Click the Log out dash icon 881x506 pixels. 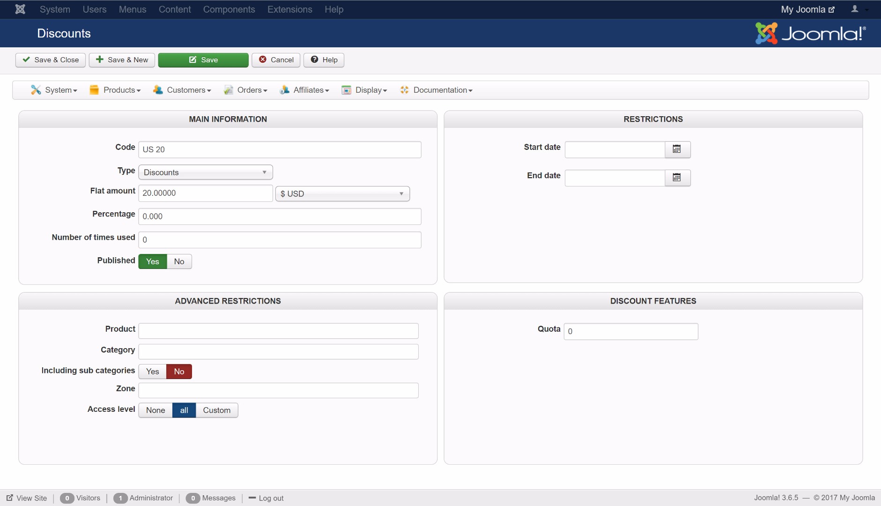(x=252, y=498)
